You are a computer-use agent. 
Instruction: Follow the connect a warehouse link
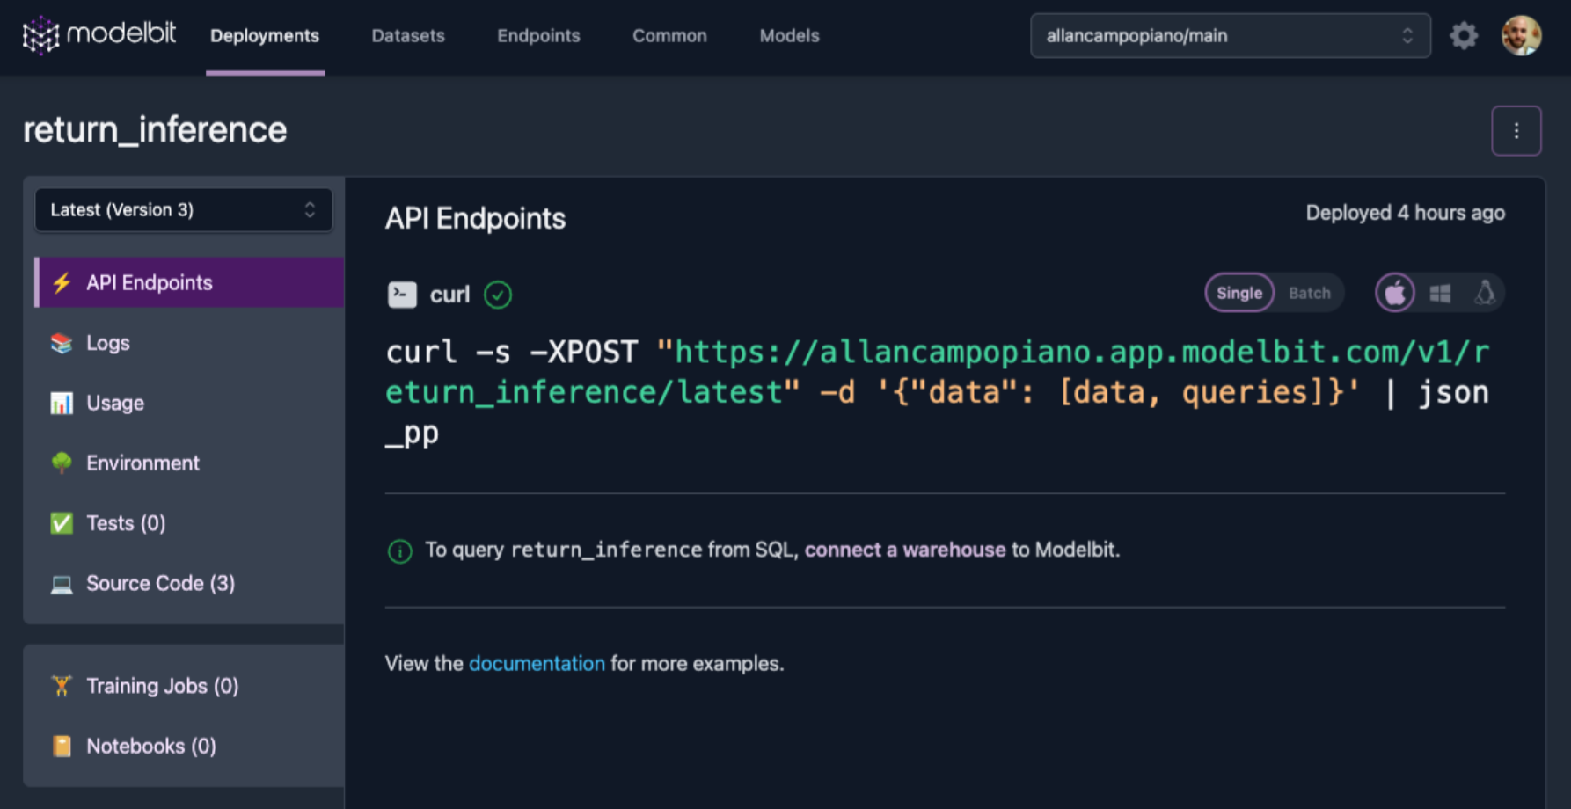[x=904, y=550]
